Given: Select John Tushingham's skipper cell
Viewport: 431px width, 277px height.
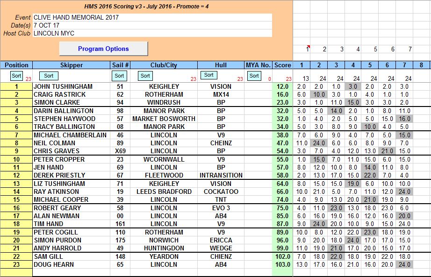Looking at the screenshot, I should click(x=71, y=86).
